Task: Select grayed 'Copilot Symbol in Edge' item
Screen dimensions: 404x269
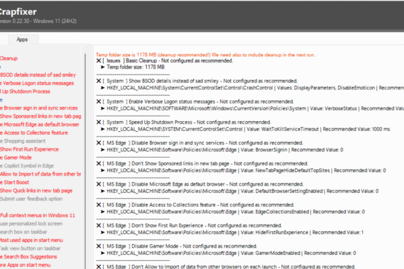Action: click(x=27, y=166)
